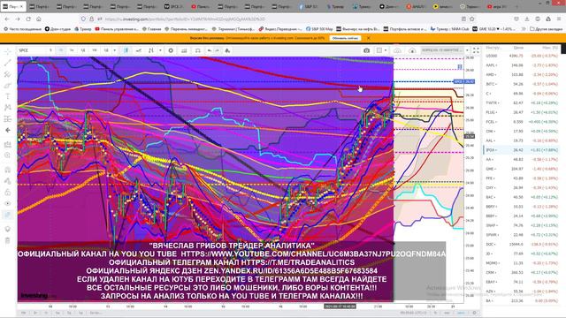Close the orange promotional banner
Viewport: 566px width, 318px height.
[368, 38]
